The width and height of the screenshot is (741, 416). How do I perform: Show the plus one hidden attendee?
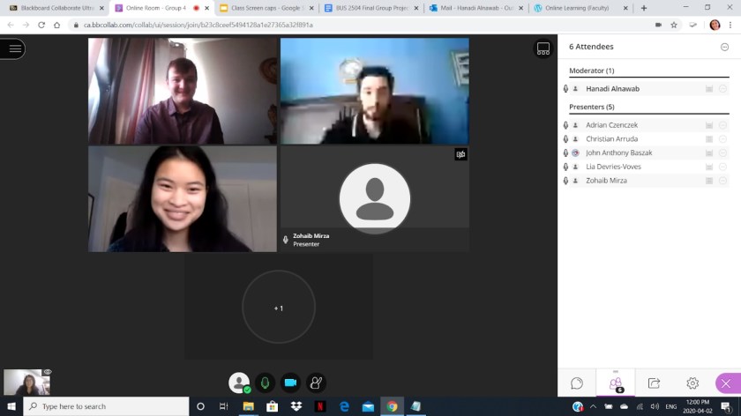click(278, 308)
